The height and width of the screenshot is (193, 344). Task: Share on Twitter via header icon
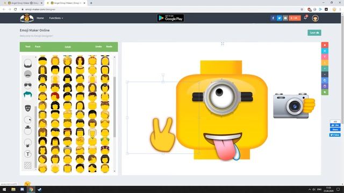tap(279, 18)
